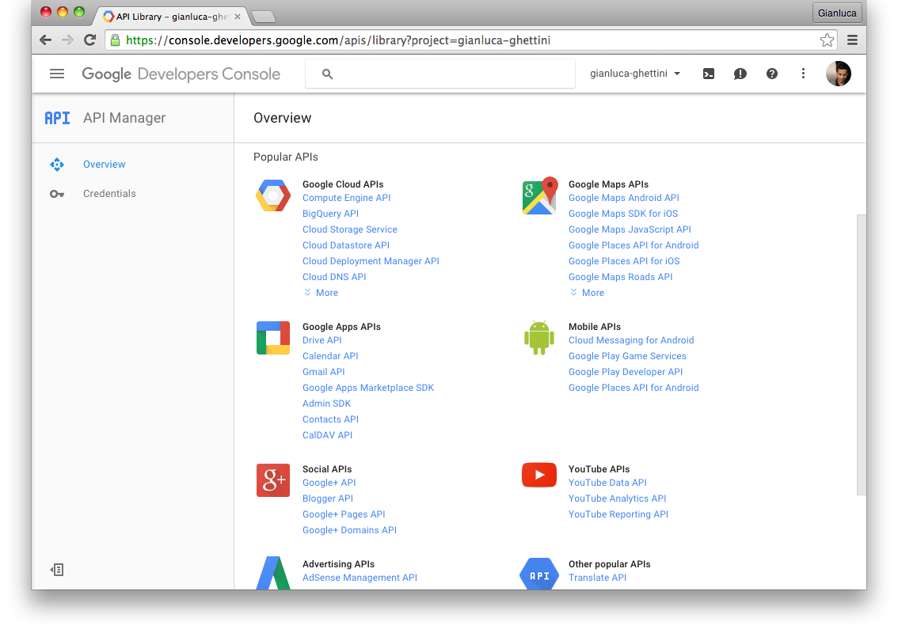The width and height of the screenshot is (898, 633).
Task: Open Gmail API link
Action: click(324, 372)
